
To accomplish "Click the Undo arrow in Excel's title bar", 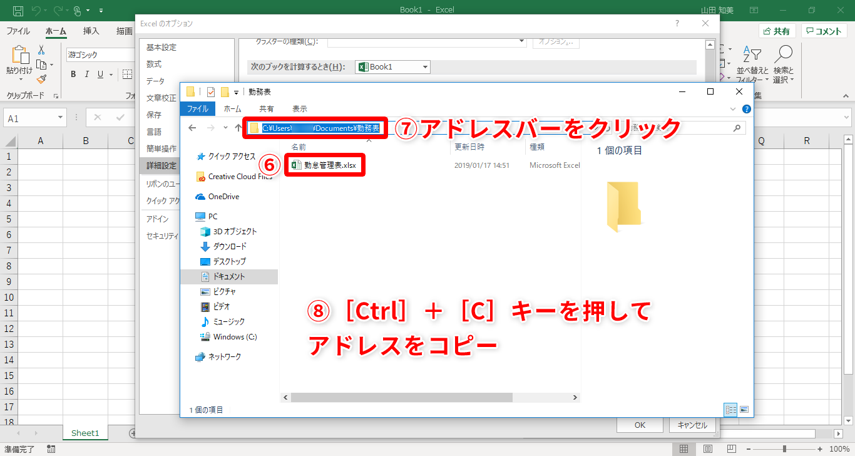I will (36, 11).
